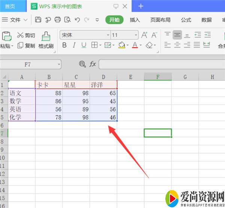Click the font color A swatch
This screenshot has width=225, height=208.
135,45
